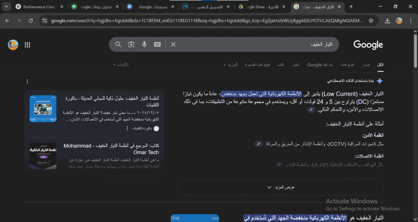Open link chip beside intercom communication line
The image size is (418, 222).
click(279, 165)
